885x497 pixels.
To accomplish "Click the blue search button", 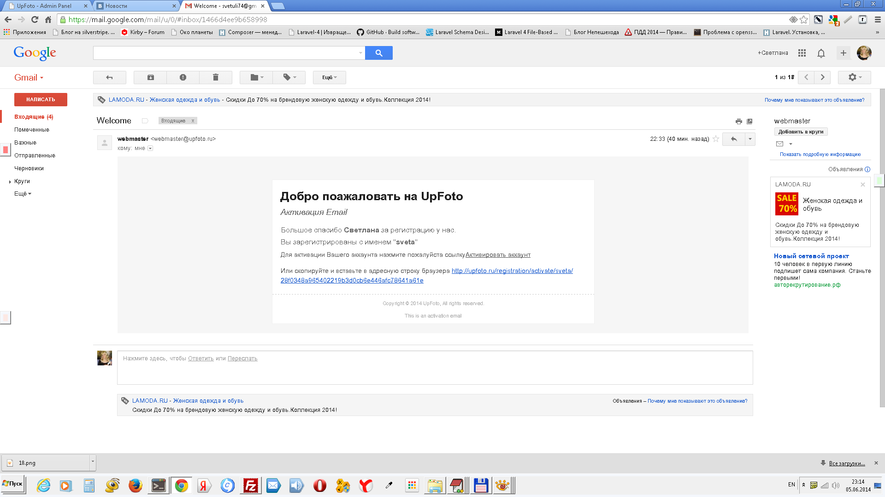I will [x=378, y=53].
